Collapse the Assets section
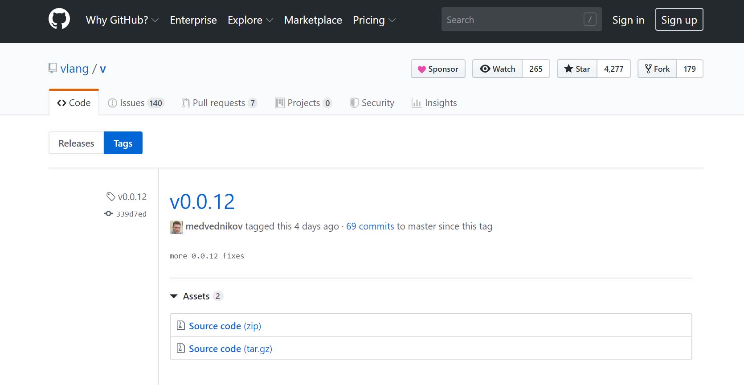 [174, 296]
